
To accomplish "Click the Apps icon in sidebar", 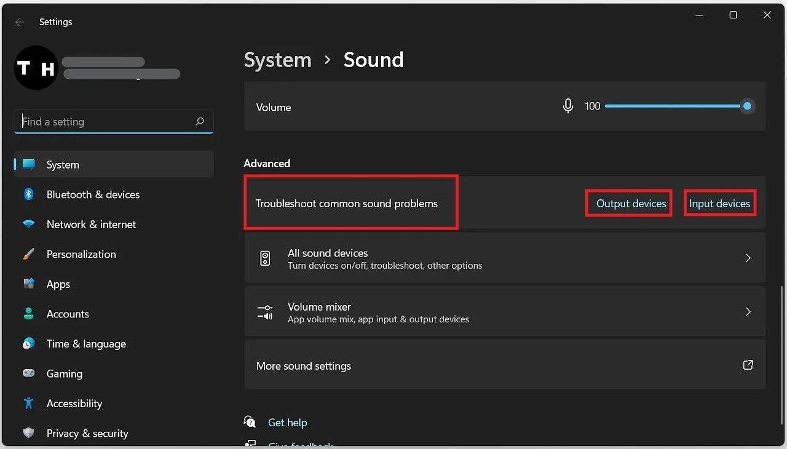I will pos(29,284).
